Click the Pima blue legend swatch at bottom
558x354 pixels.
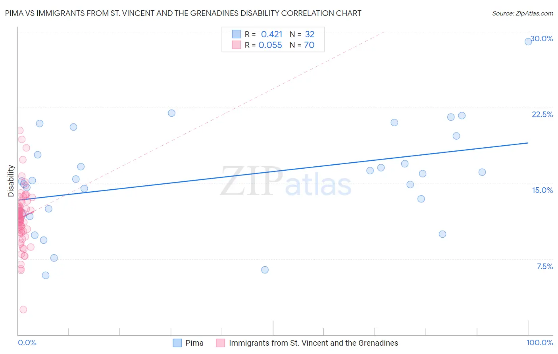[177, 343]
